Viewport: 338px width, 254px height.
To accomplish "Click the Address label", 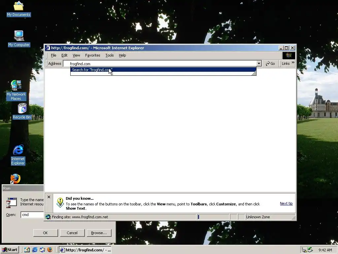I will (x=55, y=63).
